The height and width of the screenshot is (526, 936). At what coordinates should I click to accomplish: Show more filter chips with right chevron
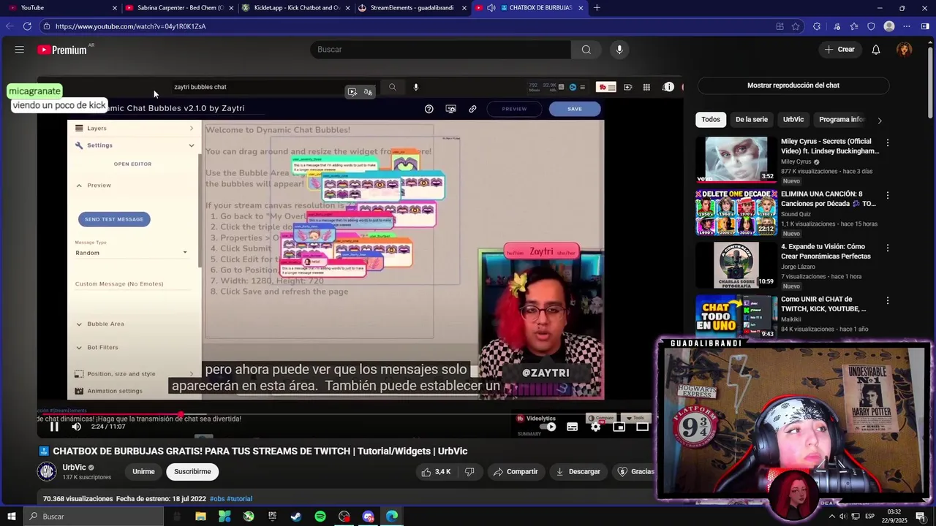[880, 120]
